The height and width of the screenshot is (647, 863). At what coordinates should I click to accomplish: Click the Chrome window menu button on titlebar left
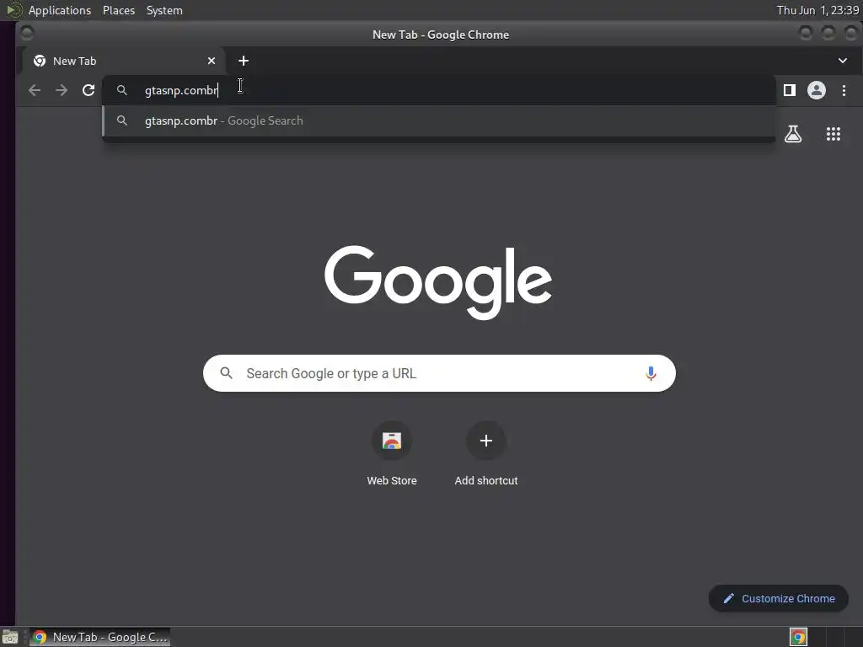pyautogui.click(x=27, y=34)
